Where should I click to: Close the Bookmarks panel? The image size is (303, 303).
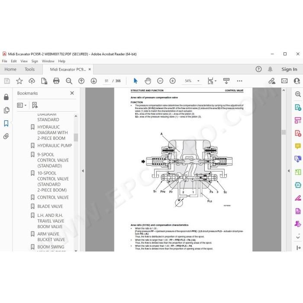pos(72,93)
